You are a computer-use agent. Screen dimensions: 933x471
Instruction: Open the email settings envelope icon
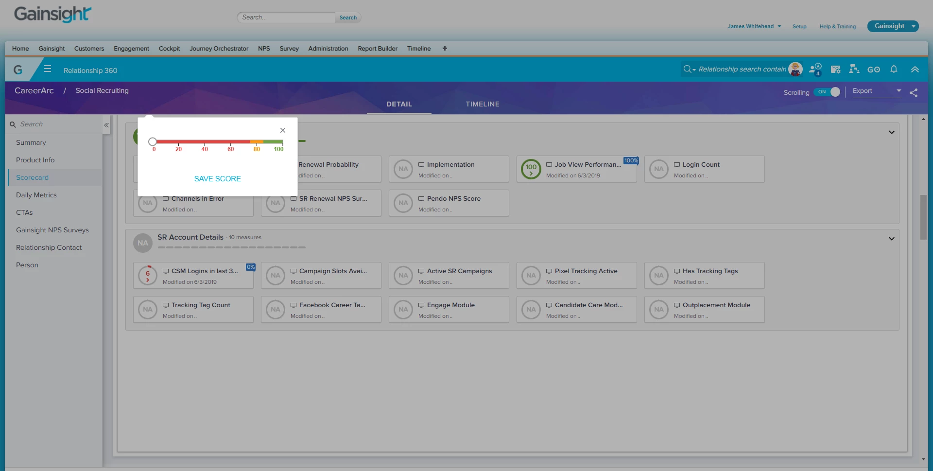click(x=836, y=69)
